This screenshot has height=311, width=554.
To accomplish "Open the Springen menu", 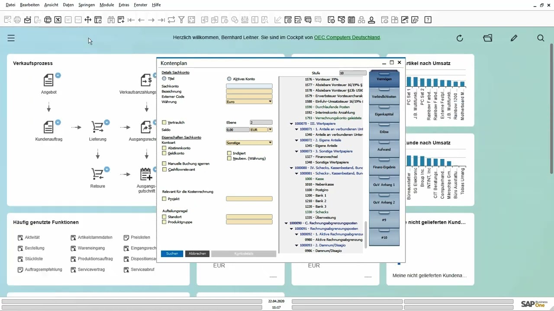I will [x=87, y=5].
